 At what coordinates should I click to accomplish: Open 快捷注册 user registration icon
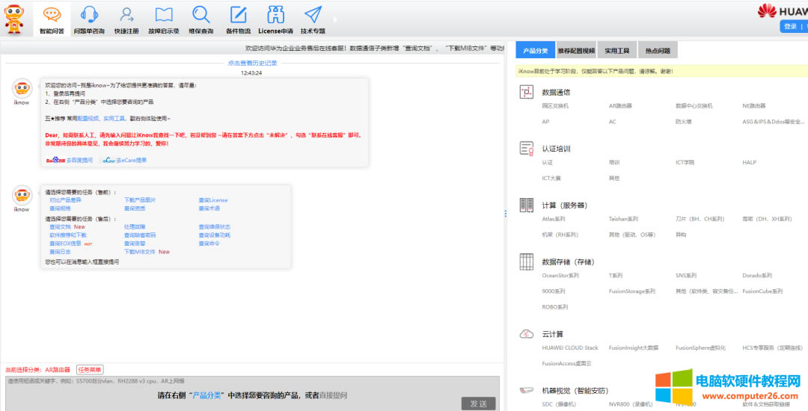tap(126, 15)
